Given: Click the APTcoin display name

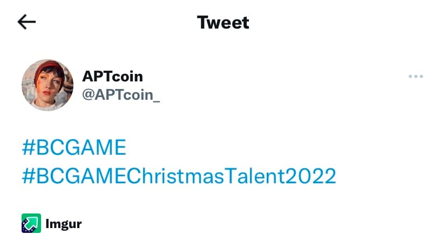Looking at the screenshot, I should coord(112,77).
